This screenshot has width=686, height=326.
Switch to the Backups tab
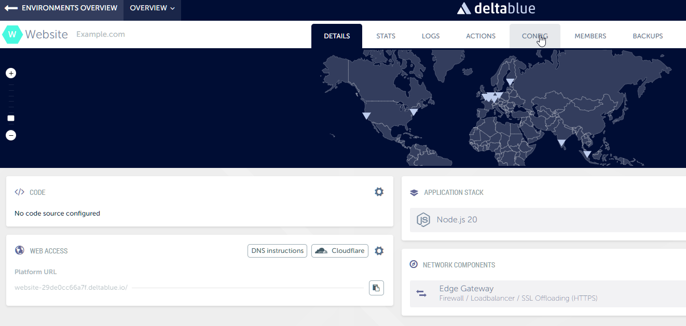point(648,36)
